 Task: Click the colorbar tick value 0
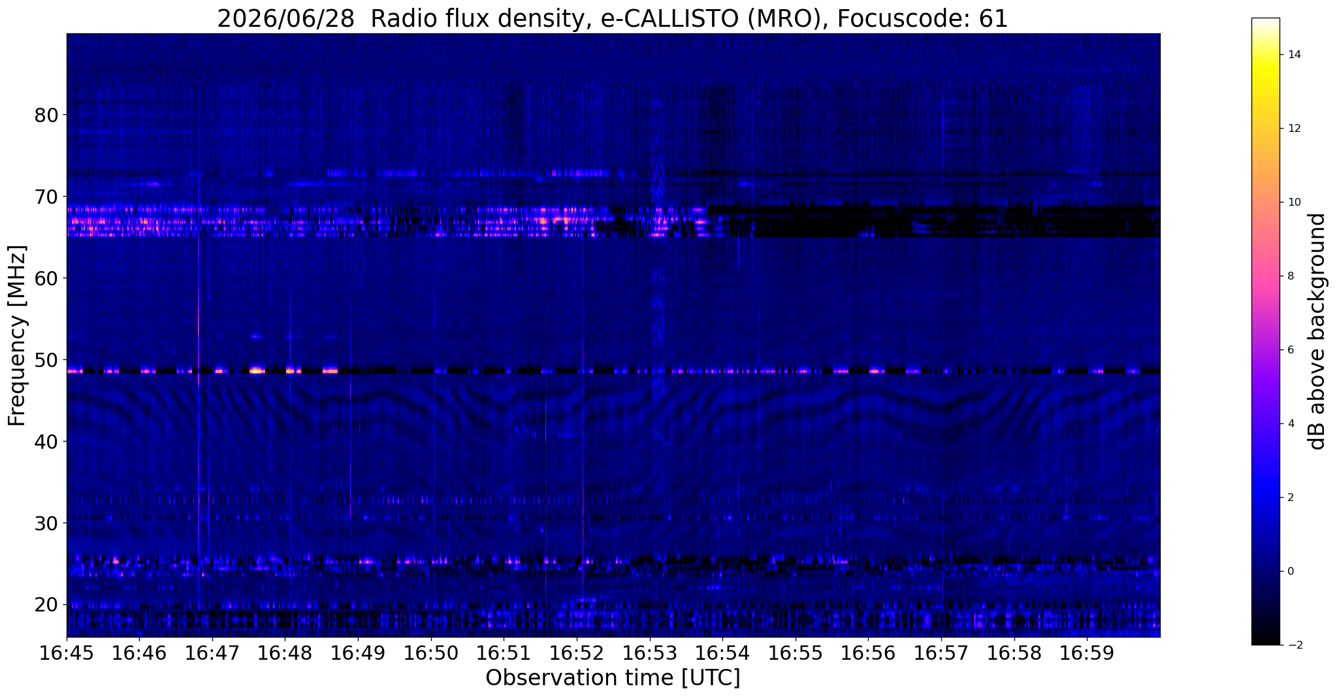tap(1291, 572)
